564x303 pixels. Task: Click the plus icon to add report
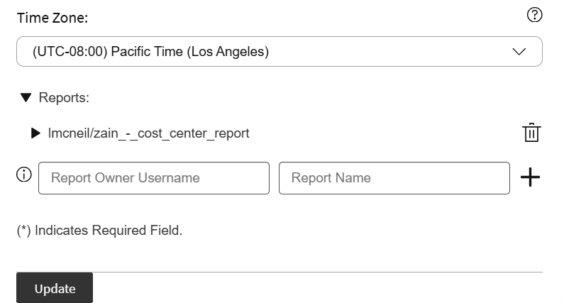(530, 177)
